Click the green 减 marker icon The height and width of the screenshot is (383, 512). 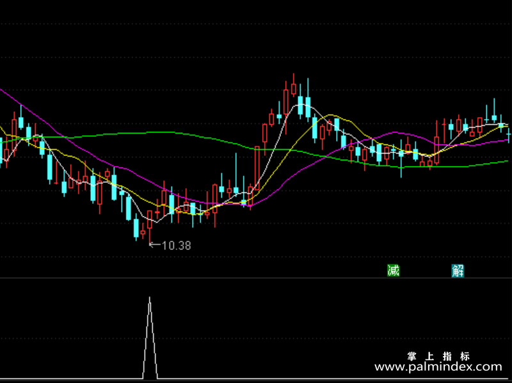pos(393,270)
